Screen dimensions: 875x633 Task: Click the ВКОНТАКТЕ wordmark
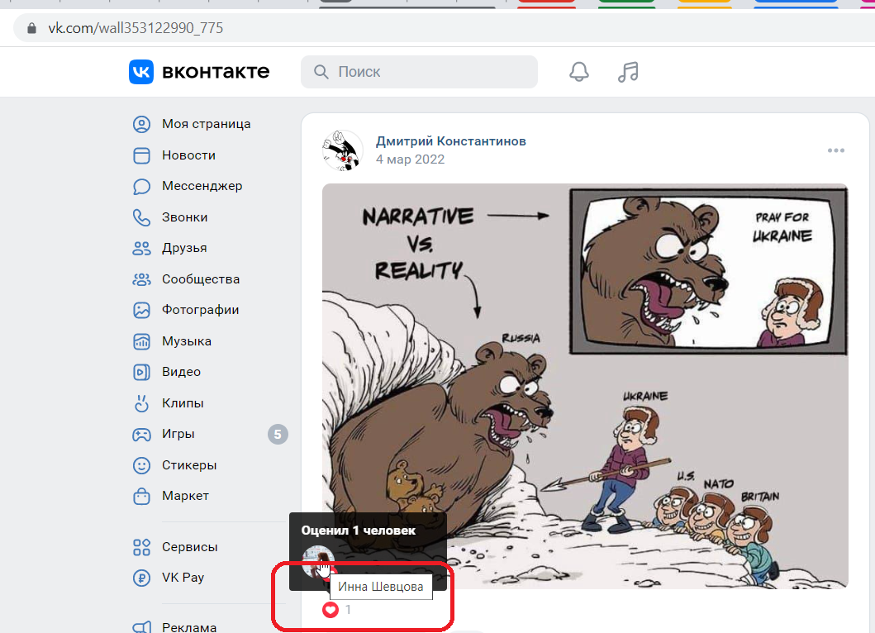pyautogui.click(x=216, y=72)
